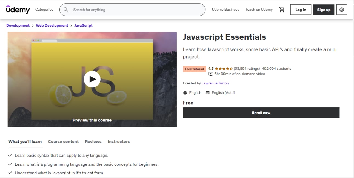Click the Sign up button
354x178 pixels.
[324, 10]
